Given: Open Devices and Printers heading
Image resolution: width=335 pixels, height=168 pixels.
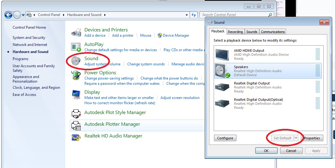Looking at the screenshot, I should 106,30.
